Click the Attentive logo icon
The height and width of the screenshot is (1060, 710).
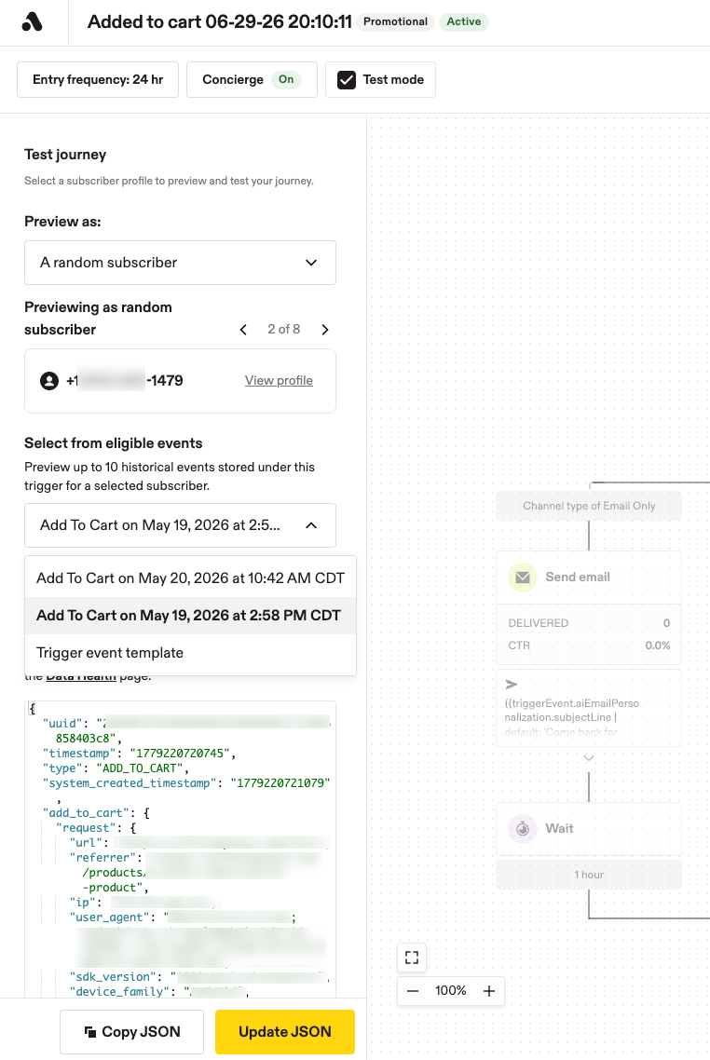pos(32,22)
